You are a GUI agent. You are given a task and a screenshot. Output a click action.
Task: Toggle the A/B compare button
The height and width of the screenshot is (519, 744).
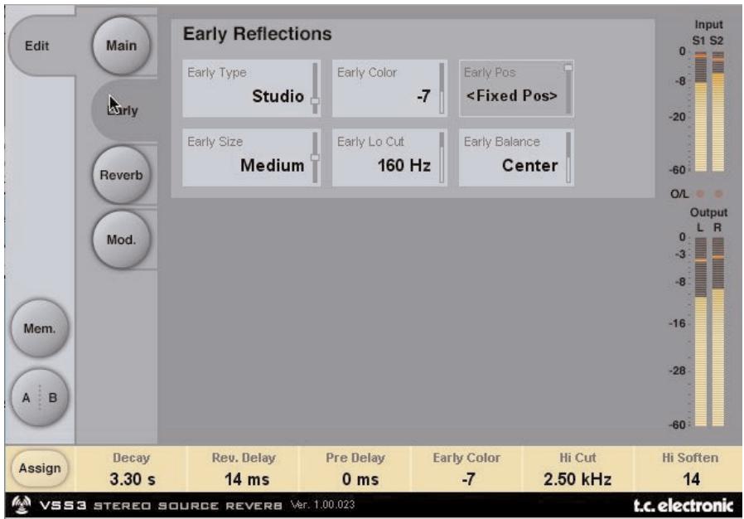click(x=39, y=397)
